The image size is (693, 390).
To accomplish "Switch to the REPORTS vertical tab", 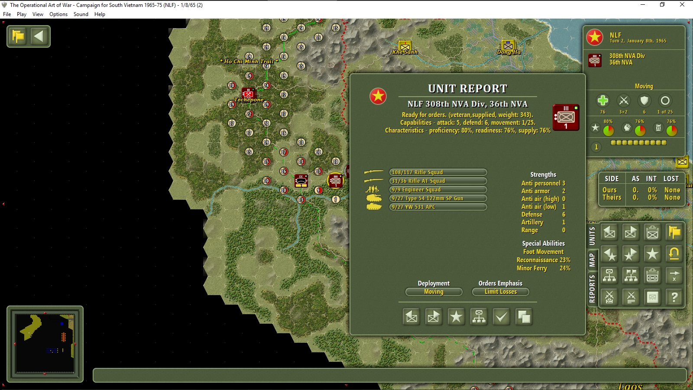I will (592, 288).
